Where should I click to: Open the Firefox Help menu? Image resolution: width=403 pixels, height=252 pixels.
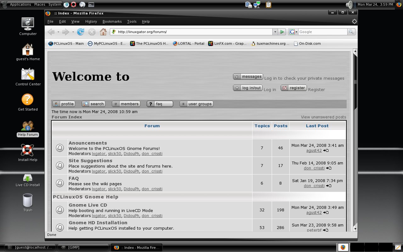[x=146, y=21]
